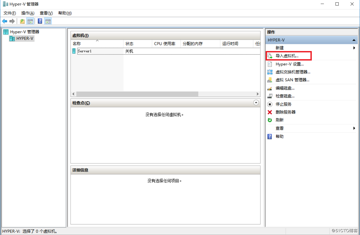Expand the 新建 submenu arrow
Screen dimensions: 360x235
click(354, 48)
